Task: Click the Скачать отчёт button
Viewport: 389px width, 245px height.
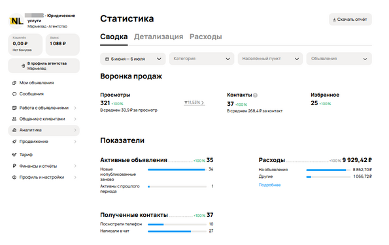Action: (x=350, y=20)
